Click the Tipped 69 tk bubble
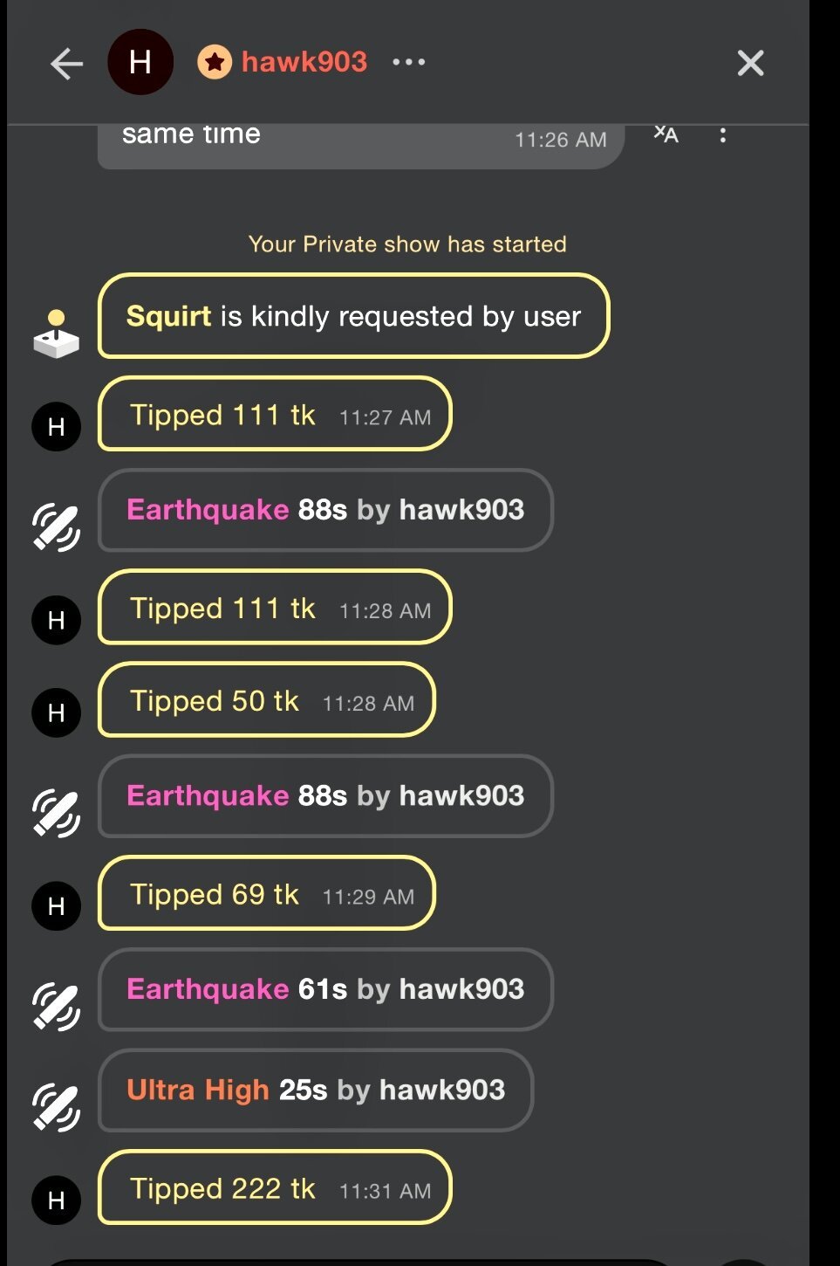 coord(266,894)
